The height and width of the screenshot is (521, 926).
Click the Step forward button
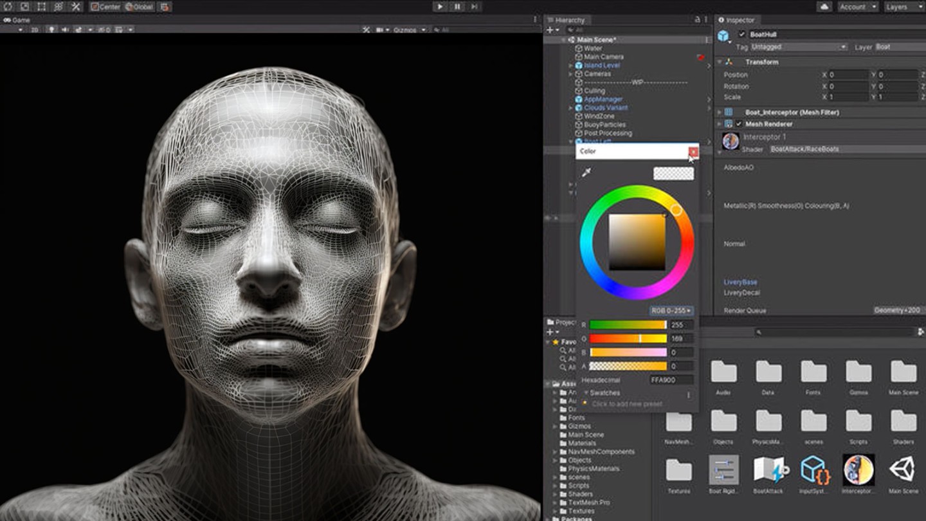[475, 6]
